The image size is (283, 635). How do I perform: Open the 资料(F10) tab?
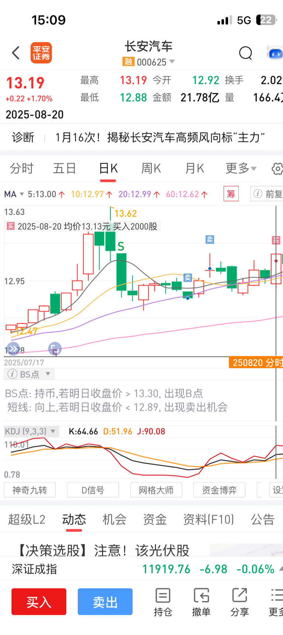[x=209, y=519]
